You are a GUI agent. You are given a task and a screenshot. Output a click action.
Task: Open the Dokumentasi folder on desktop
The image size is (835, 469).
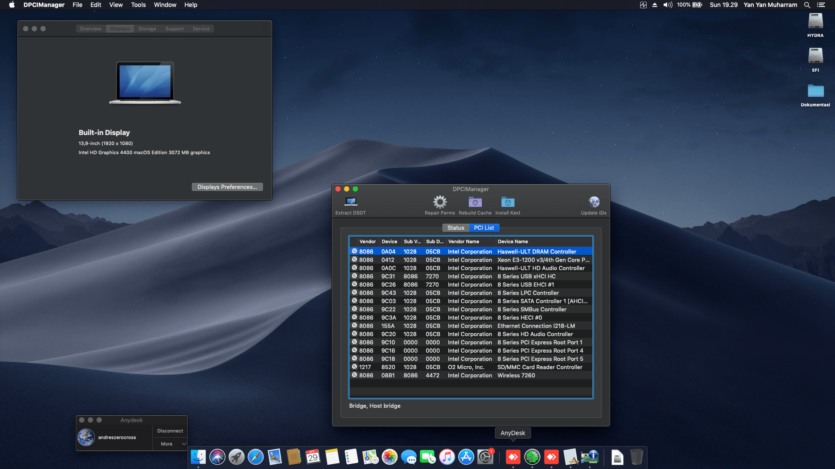(x=815, y=91)
